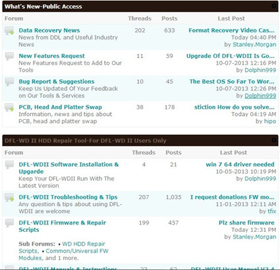Open last post Plz share firmware
Screen dimensions: 280x270
[246, 223]
